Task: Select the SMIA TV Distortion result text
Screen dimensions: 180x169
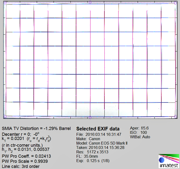Action: (x=36, y=128)
